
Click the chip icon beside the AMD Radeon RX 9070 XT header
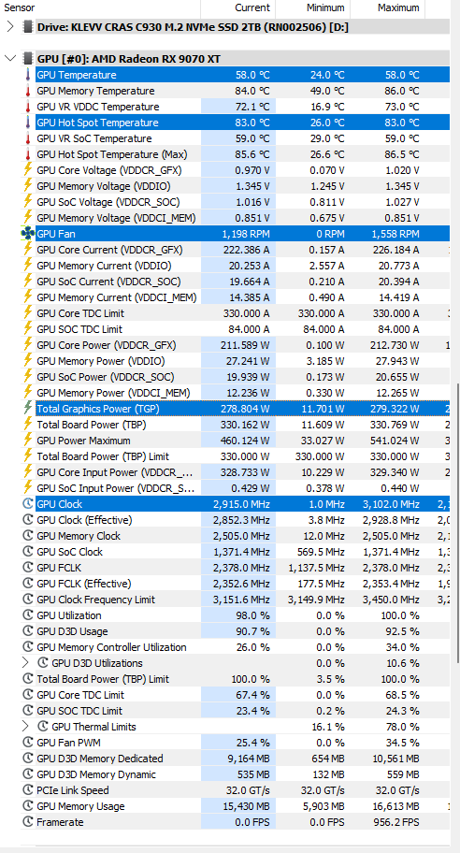(x=28, y=59)
